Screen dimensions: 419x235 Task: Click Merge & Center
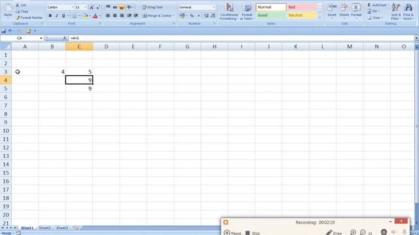pos(158,16)
